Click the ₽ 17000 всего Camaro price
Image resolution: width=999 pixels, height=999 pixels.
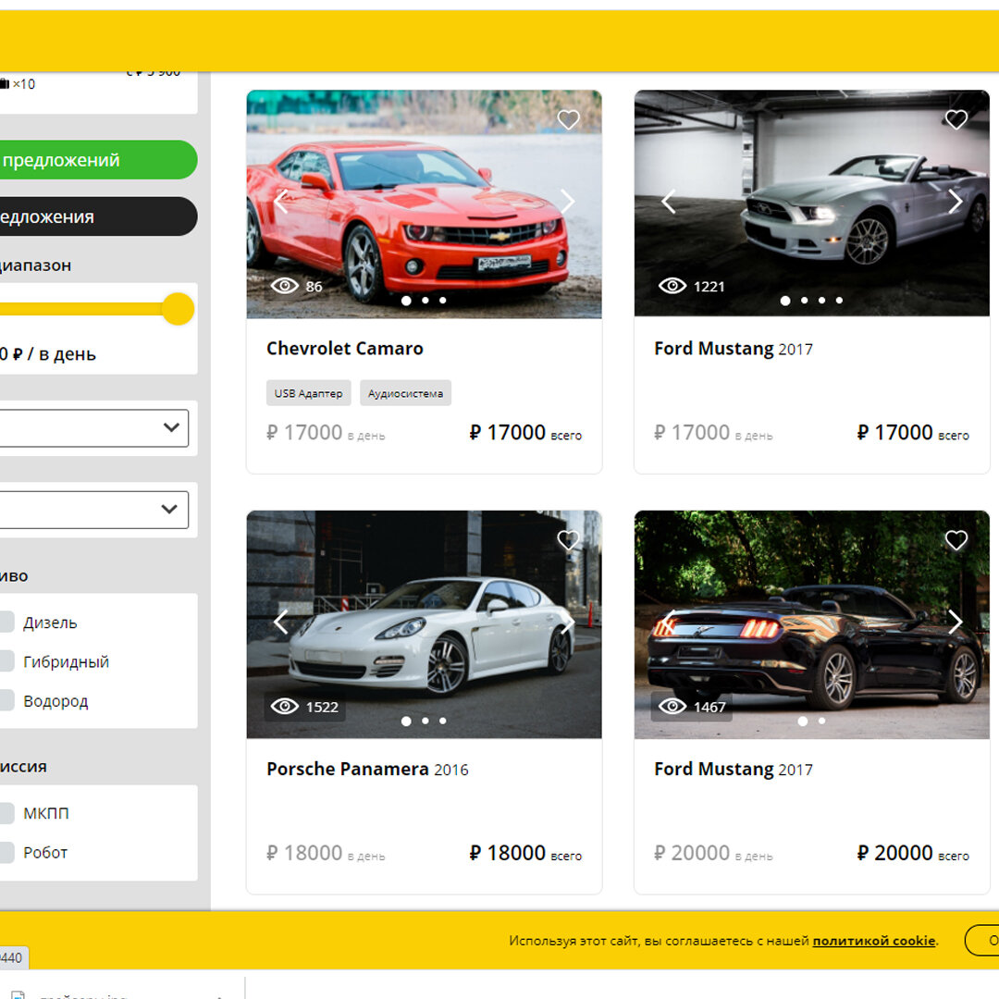(x=525, y=433)
